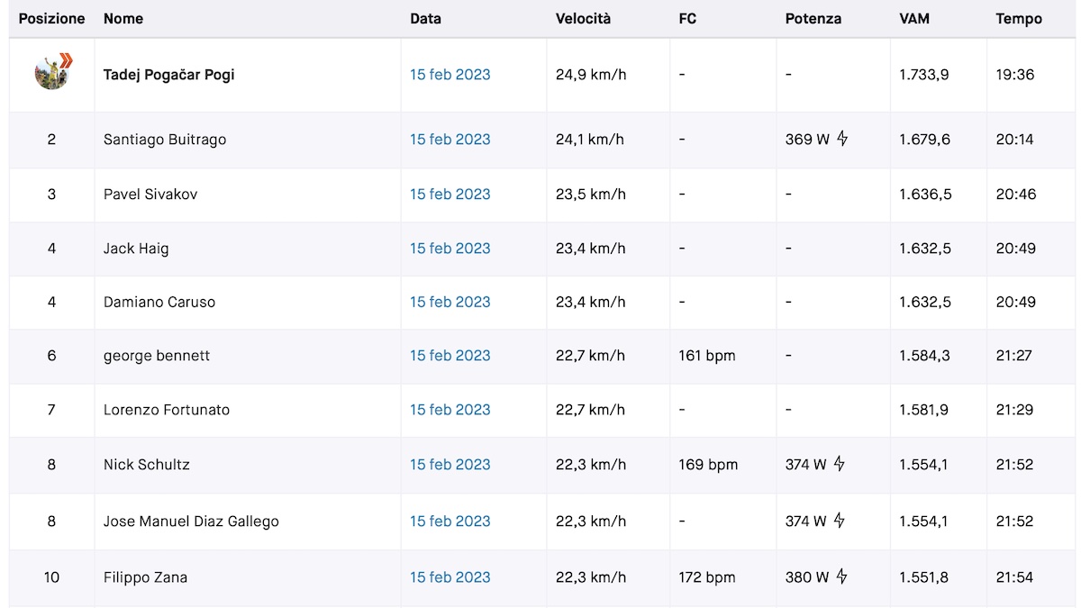Select the Posizione column header

(51, 19)
